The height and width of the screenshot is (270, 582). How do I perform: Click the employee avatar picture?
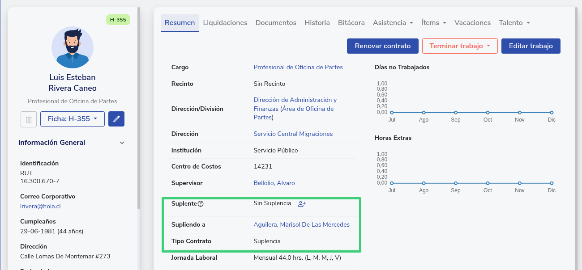coord(73,47)
